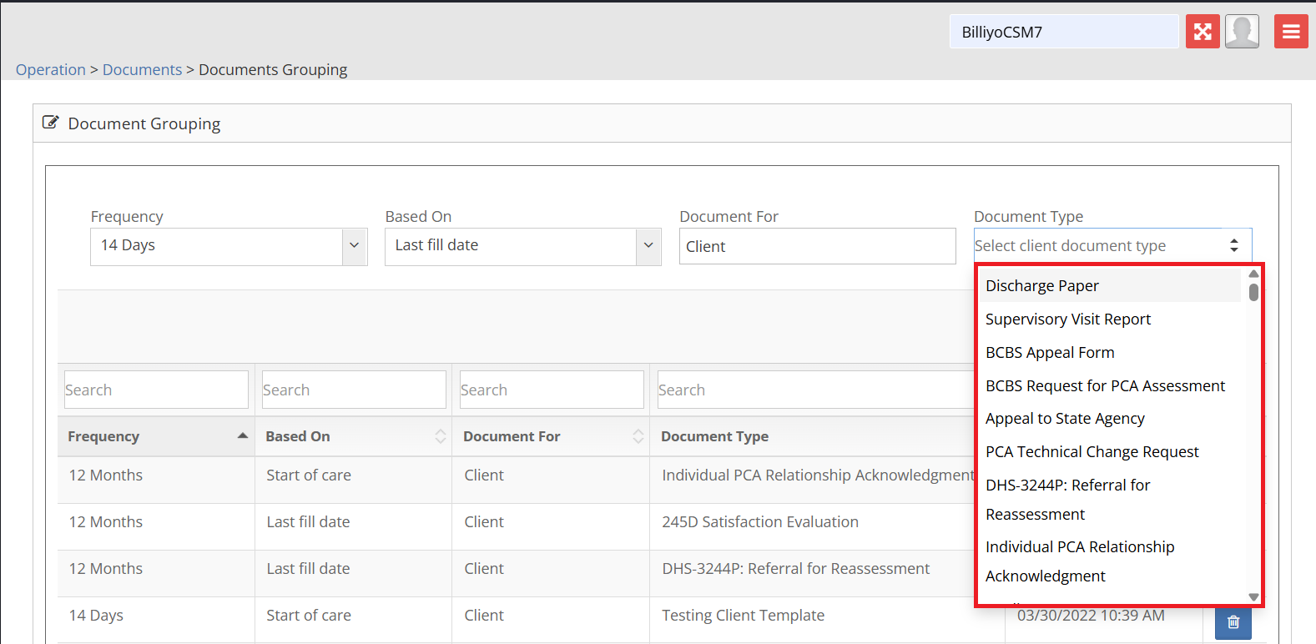The height and width of the screenshot is (644, 1316).
Task: Click the red fullscreen expand icon
Action: [1203, 32]
